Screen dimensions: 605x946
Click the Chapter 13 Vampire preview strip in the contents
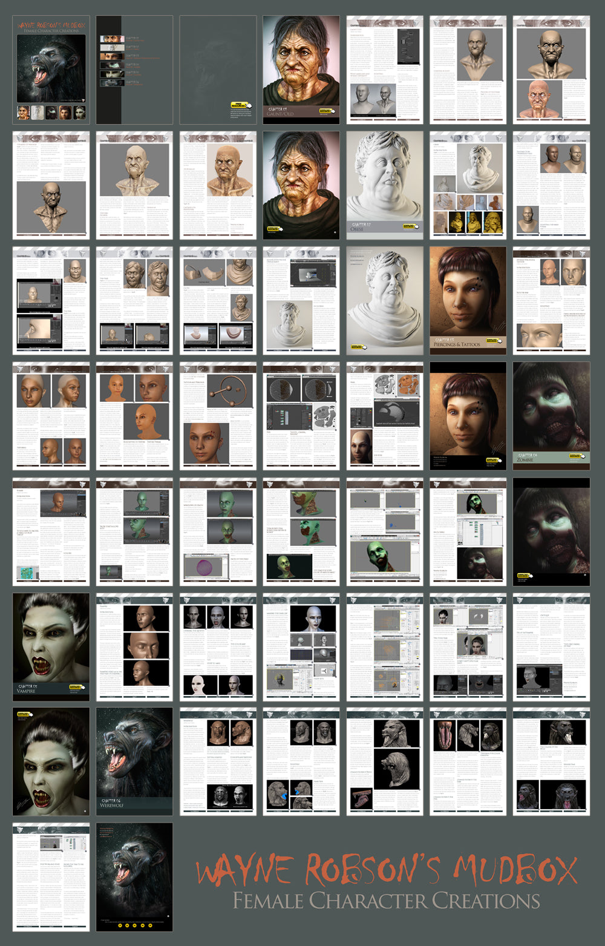tap(112, 74)
